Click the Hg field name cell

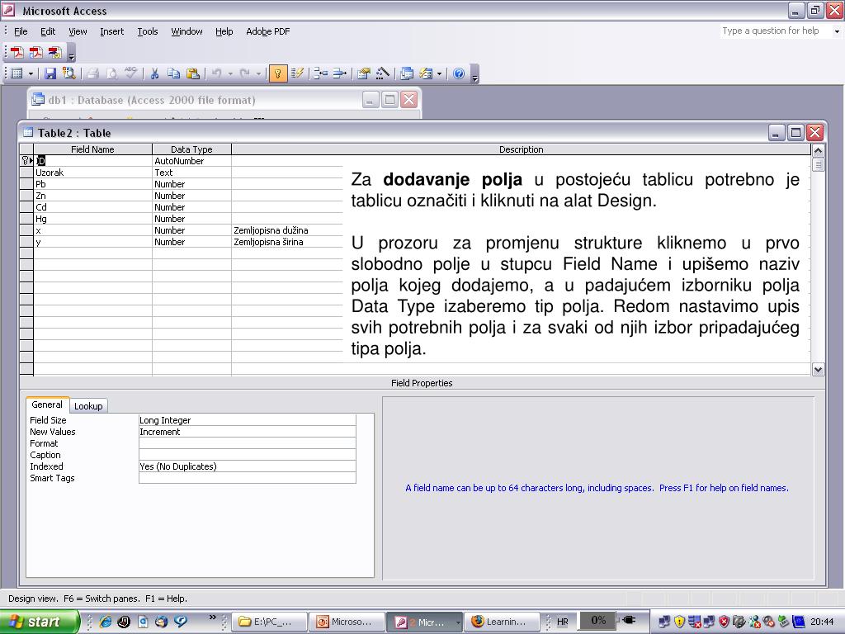coord(92,219)
